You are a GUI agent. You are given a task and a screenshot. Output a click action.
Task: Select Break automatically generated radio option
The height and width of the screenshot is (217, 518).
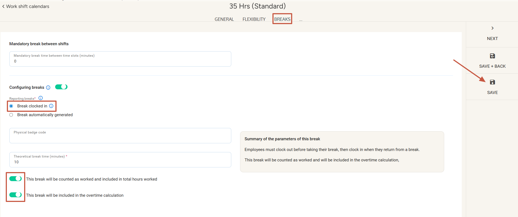pos(11,115)
